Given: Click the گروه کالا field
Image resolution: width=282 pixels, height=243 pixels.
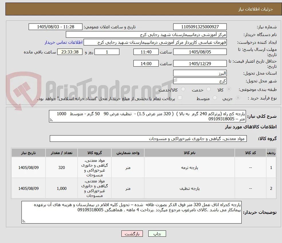Looking at the screenshot, I should tap(148, 139).
